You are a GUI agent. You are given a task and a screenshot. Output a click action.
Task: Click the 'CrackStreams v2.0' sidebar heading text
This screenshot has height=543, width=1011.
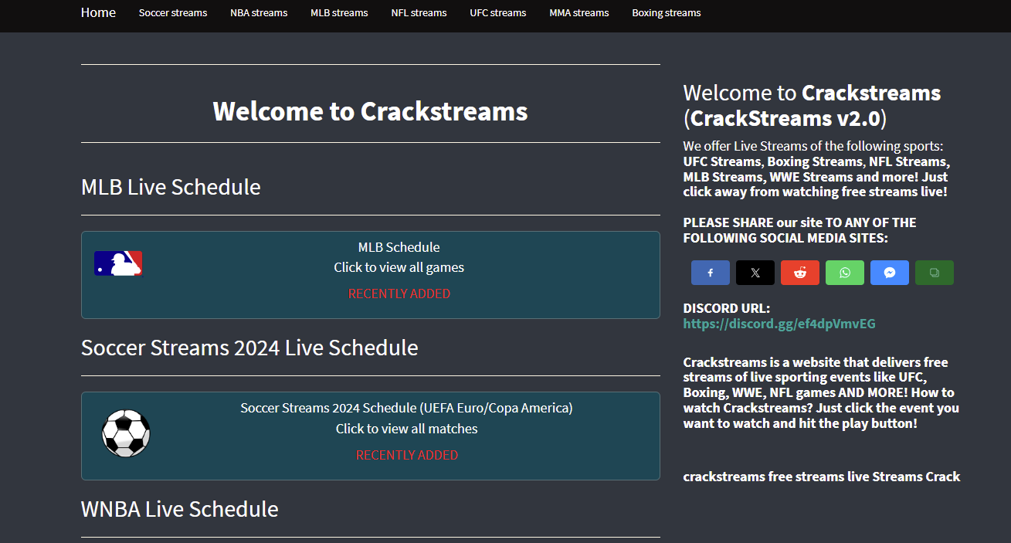click(785, 119)
